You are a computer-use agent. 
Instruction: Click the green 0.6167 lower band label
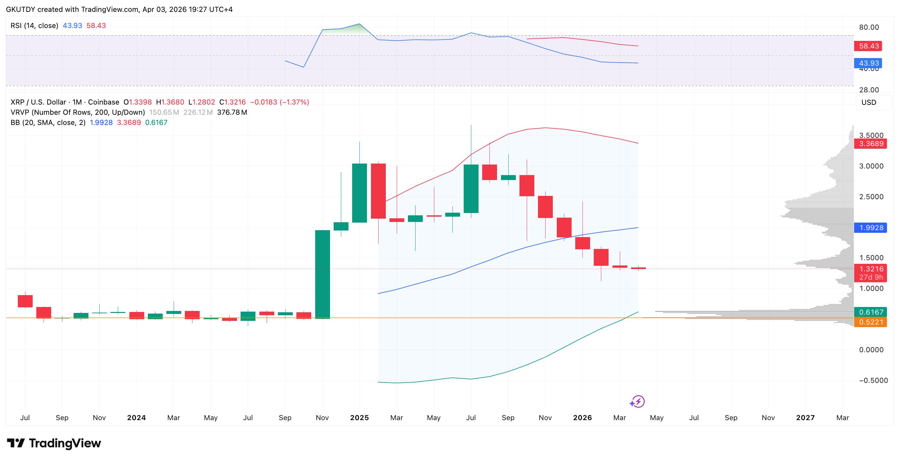(870, 312)
